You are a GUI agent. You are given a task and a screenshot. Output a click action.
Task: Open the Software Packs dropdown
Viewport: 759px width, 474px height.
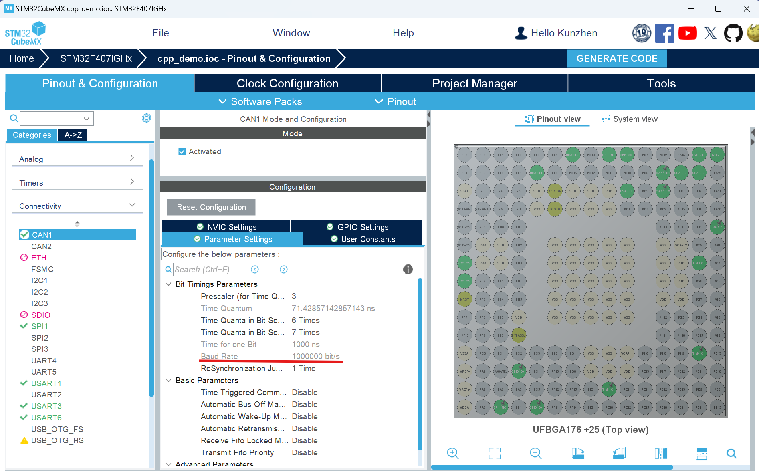pos(260,102)
